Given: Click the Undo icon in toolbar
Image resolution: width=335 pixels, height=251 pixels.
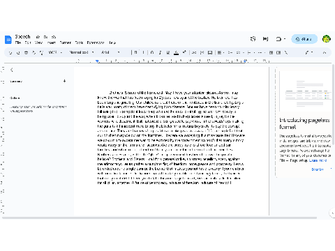Looking at the screenshot, I should (x=10, y=53).
